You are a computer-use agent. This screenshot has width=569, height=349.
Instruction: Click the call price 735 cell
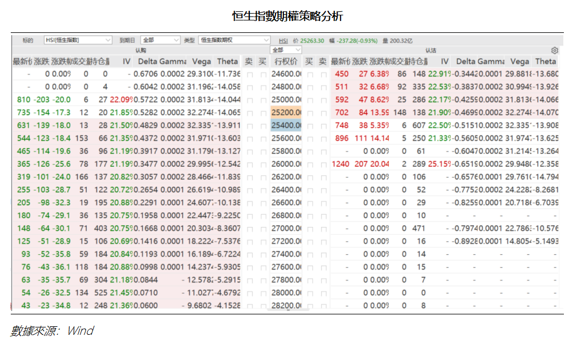[x=24, y=112]
